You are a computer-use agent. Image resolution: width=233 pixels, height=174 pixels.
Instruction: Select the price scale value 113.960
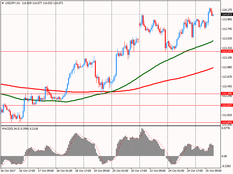click(227, 19)
